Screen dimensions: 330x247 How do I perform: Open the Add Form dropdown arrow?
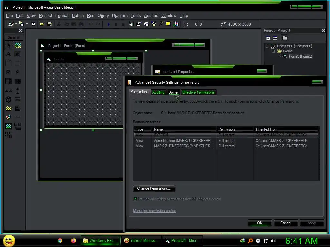27,24
